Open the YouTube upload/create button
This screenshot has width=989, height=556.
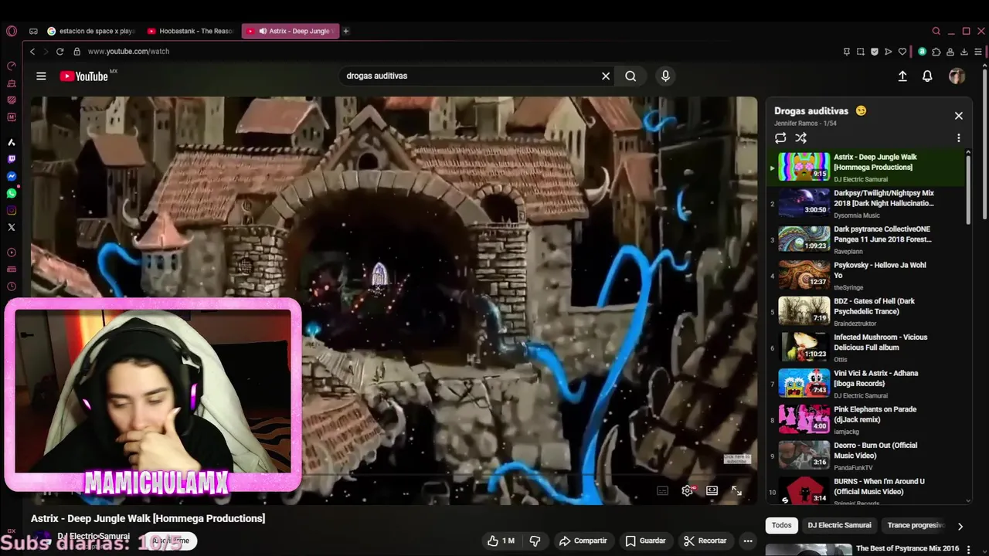tap(902, 76)
